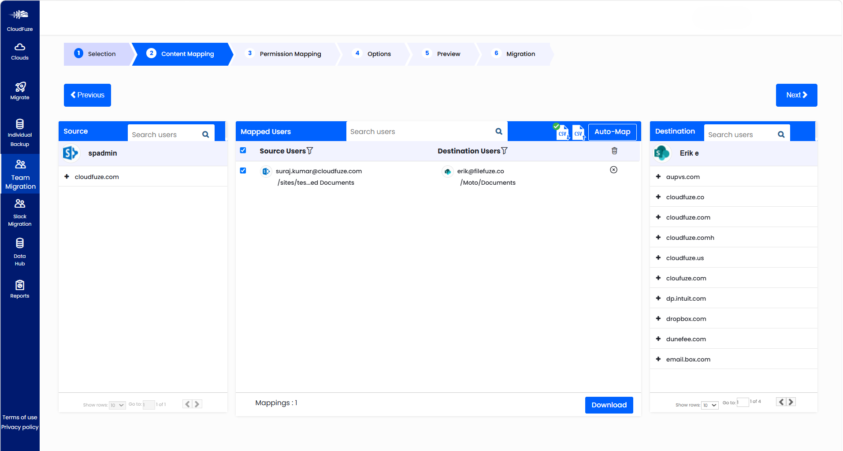Screen dimensions: 843x451
Task: Expand cloudfuze.com in the Destination panel
Action: 658,217
